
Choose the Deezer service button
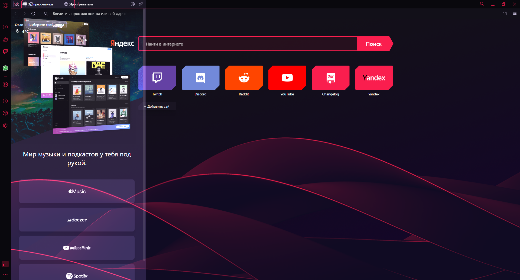77,220
